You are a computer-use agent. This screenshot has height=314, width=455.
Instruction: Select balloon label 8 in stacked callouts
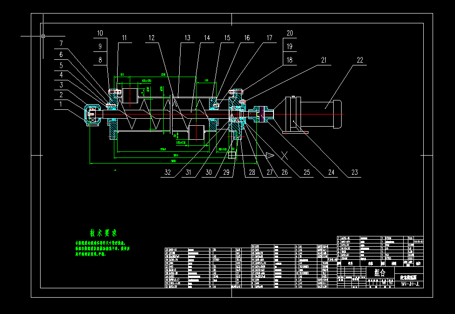tap(100, 60)
